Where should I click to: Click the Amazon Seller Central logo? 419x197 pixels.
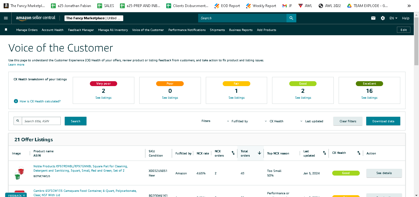tap(36, 18)
